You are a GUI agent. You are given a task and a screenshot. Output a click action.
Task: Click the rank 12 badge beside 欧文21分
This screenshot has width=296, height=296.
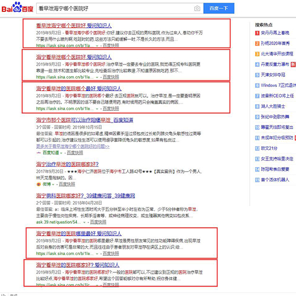(257, 149)
